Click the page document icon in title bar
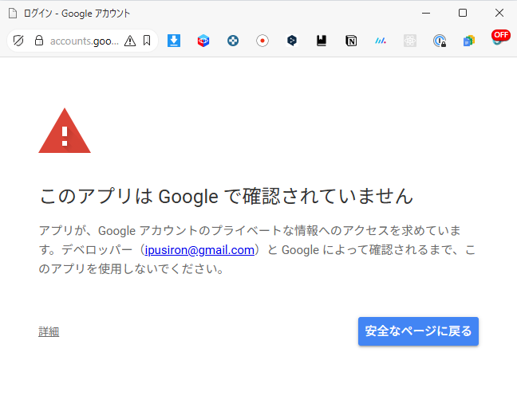Viewport: 517px width, 403px height. tap(13, 14)
